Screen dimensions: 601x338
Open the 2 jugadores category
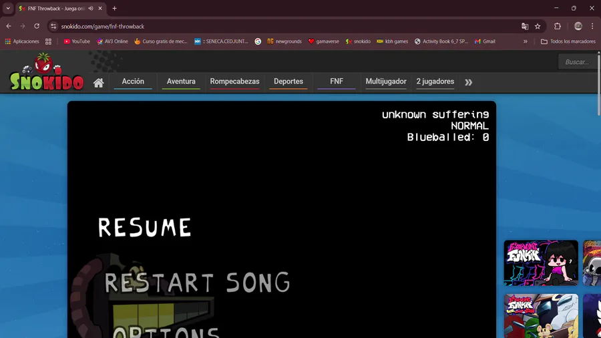(x=435, y=81)
